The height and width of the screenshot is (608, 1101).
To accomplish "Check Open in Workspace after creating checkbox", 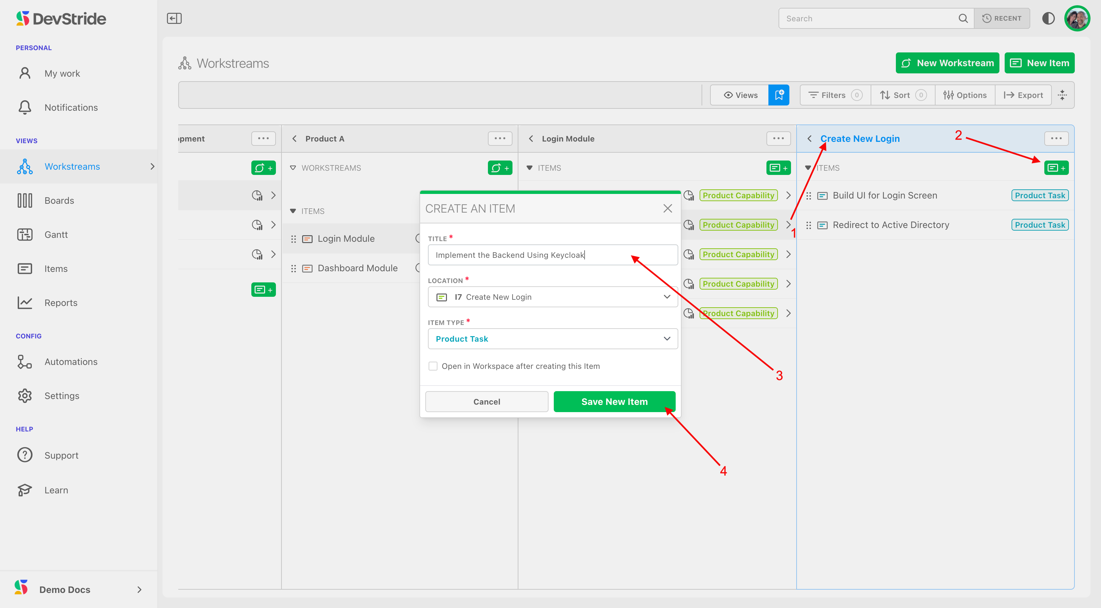I will tap(433, 366).
